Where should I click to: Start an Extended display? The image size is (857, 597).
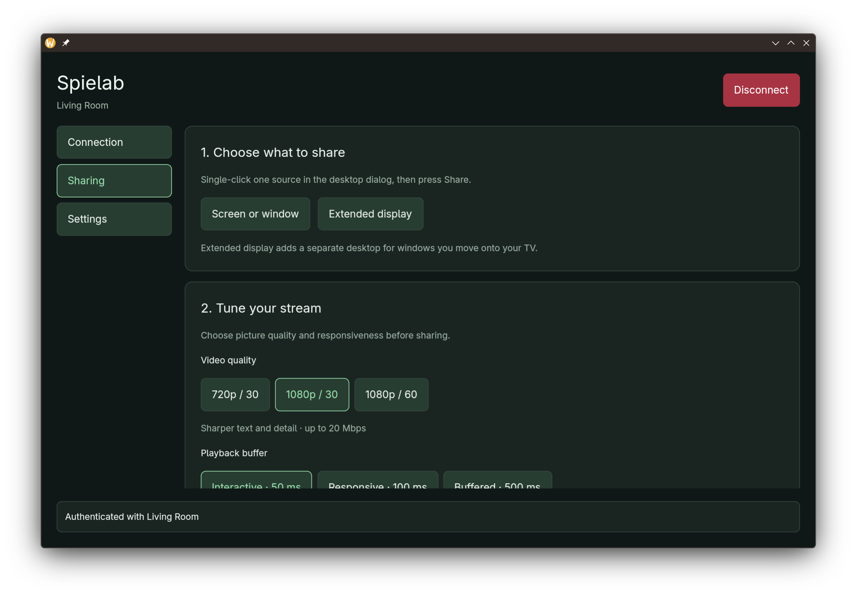370,214
